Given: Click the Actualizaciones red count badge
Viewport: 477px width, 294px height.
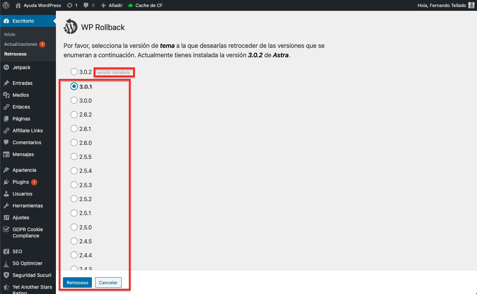Looking at the screenshot, I should [42, 44].
